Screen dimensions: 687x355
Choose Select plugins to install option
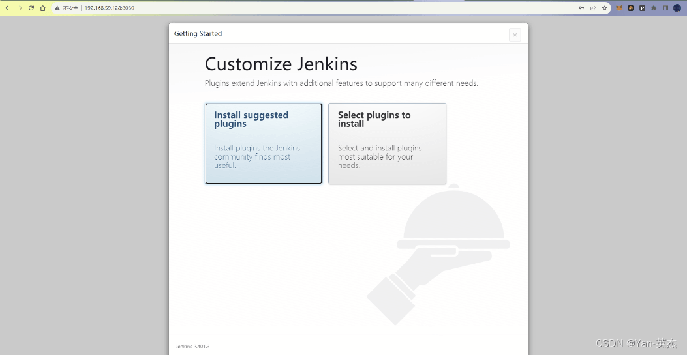click(387, 143)
